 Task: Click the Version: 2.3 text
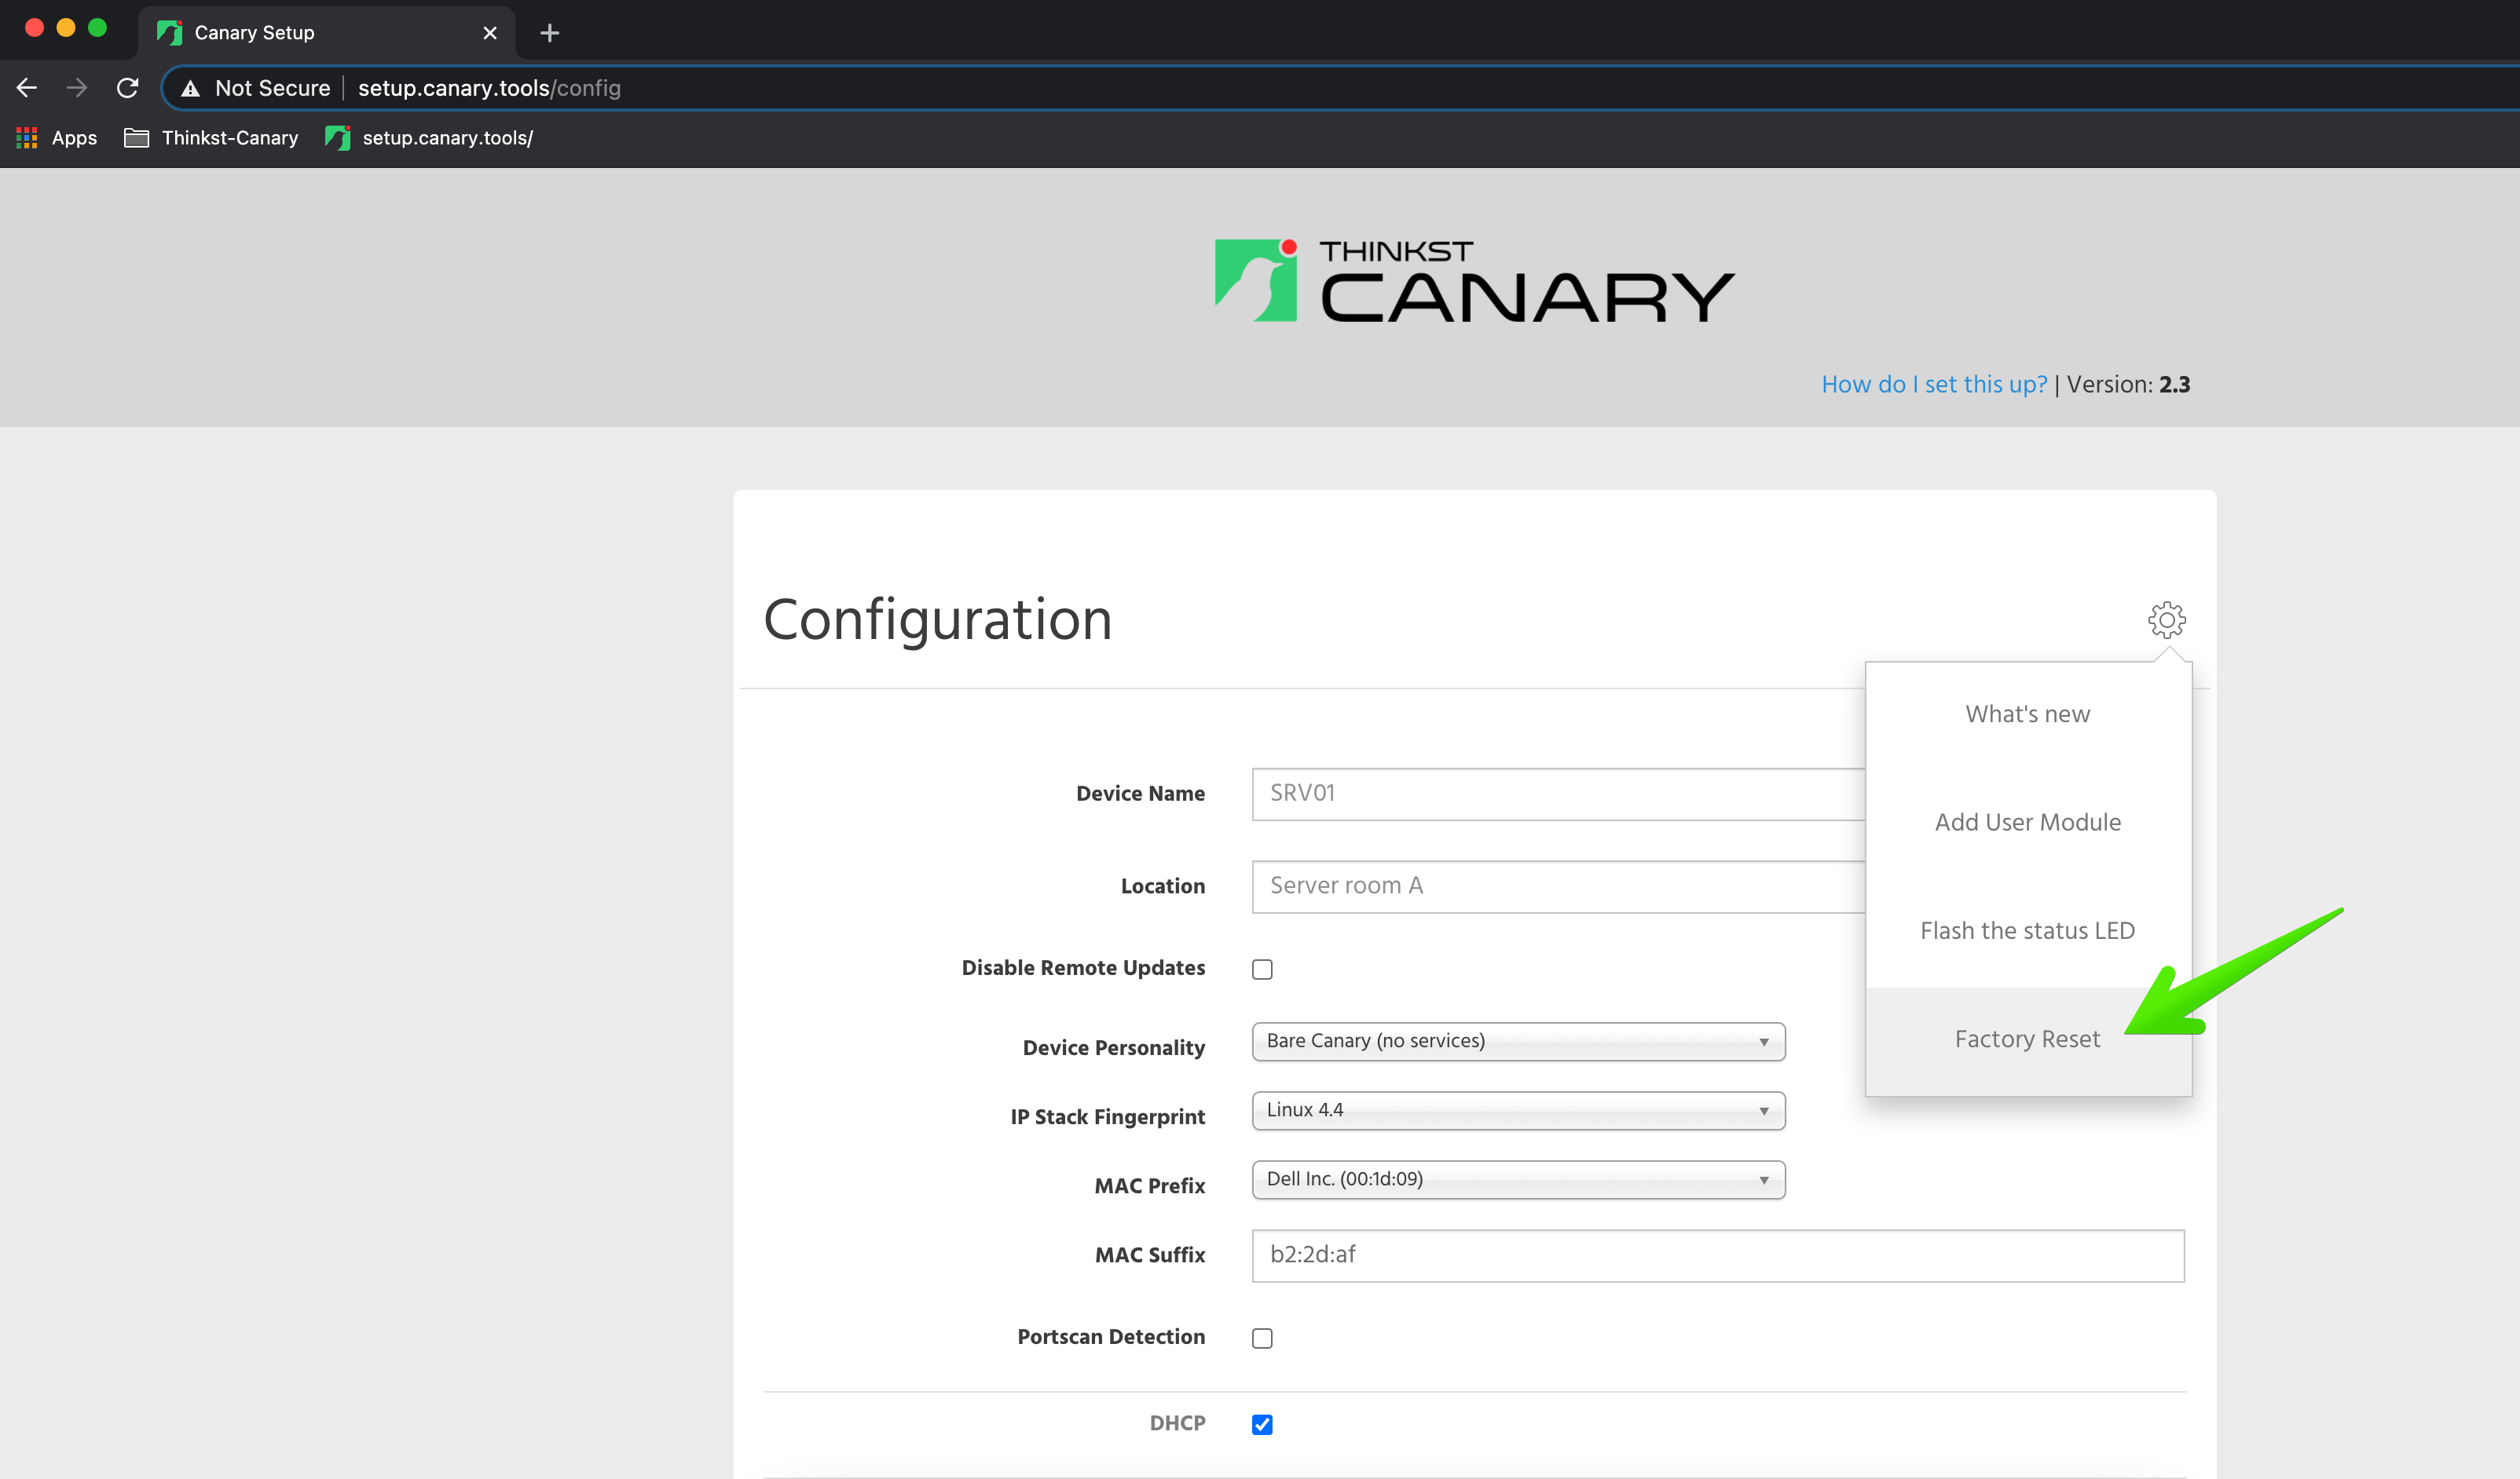point(2128,385)
